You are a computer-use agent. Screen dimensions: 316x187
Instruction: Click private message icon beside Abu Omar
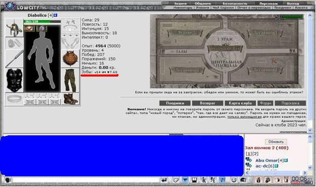click(x=249, y=160)
